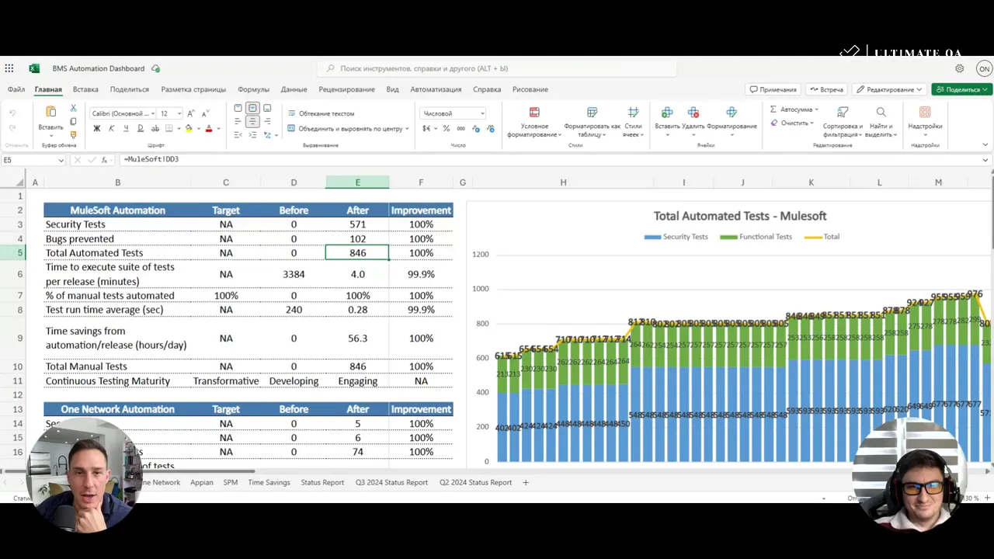Click the Format Painter icon
The image size is (994, 559).
(73, 135)
